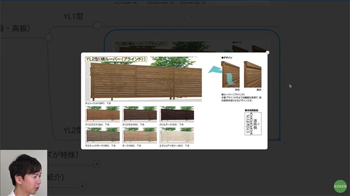Pick the ラスティックオーク (WR) color sample
The height and width of the screenshot is (196, 350).
pyautogui.click(x=102, y=135)
